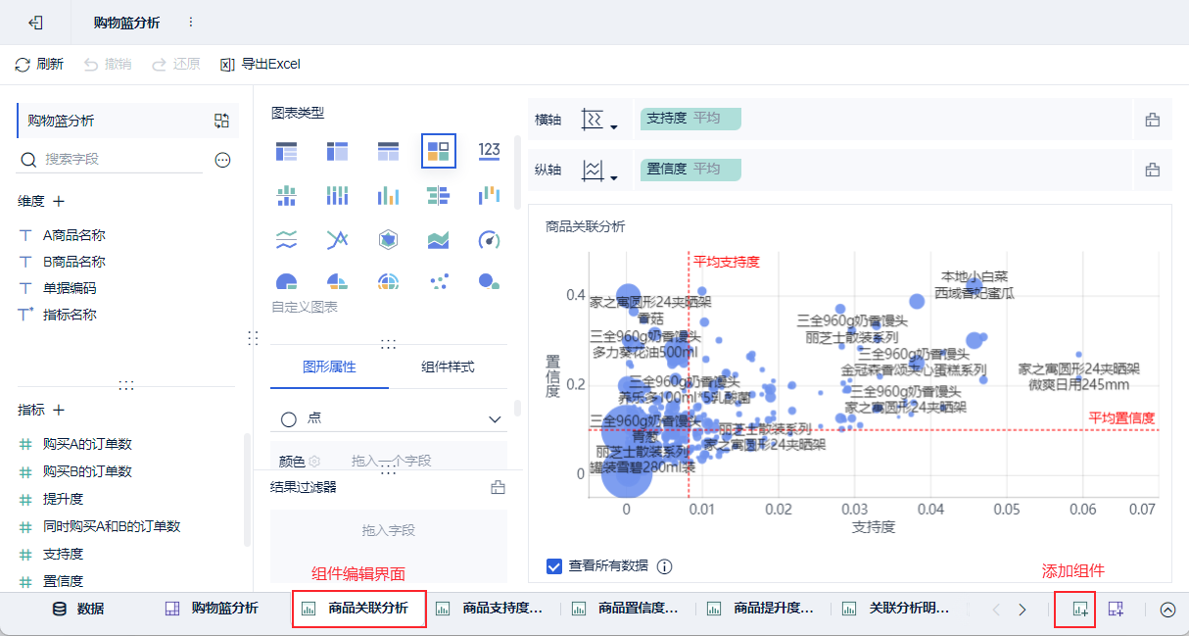
Task: Clear the 纵轴 fields with broom icon
Action: click(x=1153, y=170)
